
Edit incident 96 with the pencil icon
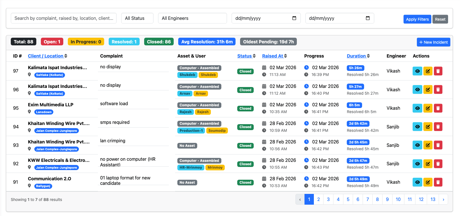click(x=428, y=90)
